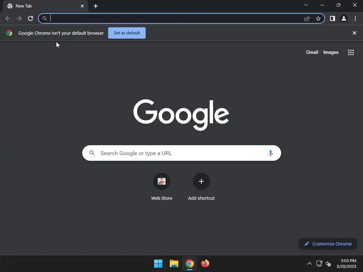
Task: Minimize the Chrome window
Action: (322, 5)
